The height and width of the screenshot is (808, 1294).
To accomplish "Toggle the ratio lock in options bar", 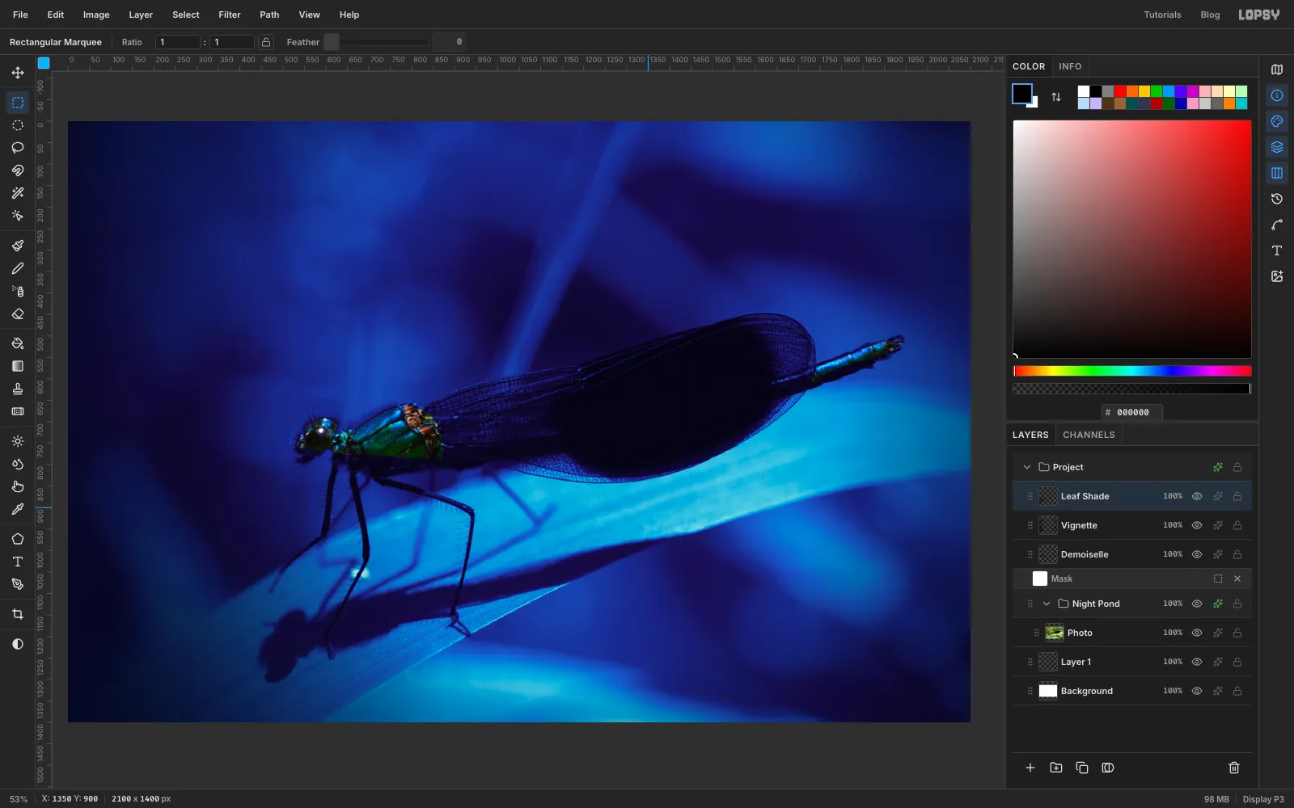I will [266, 42].
